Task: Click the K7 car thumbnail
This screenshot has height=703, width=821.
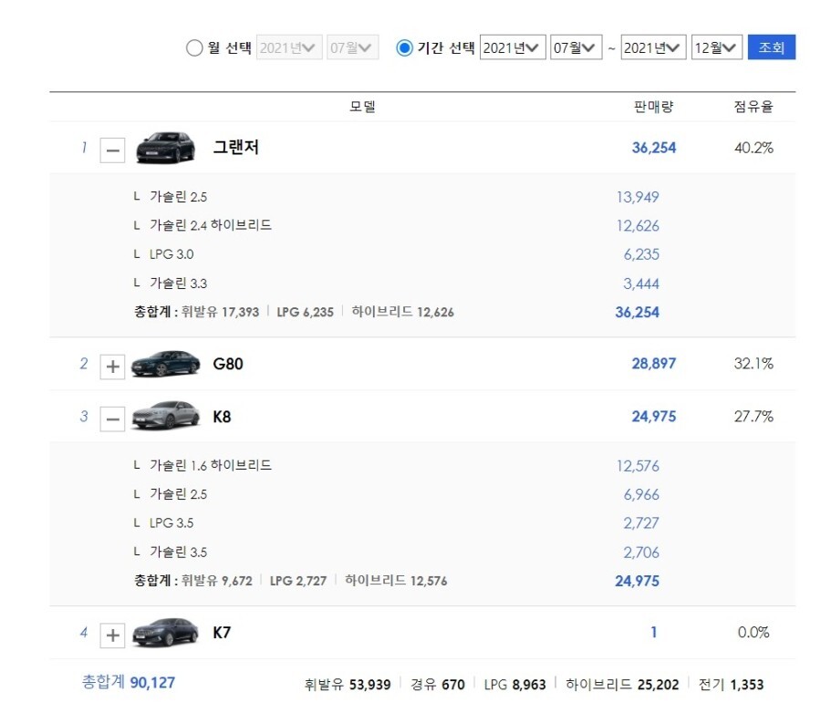Action: pos(165,632)
